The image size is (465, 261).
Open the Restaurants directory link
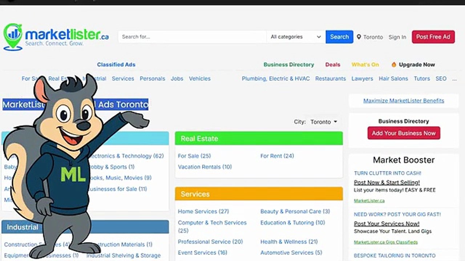tap(331, 79)
